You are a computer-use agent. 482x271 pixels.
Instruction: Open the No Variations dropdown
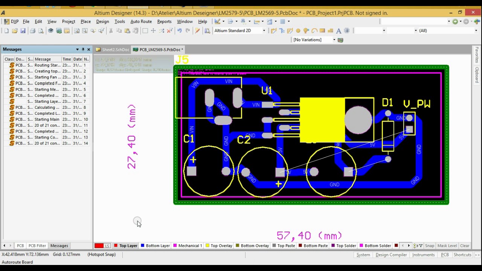click(334, 40)
